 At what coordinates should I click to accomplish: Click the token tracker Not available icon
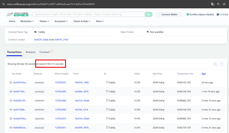click(x=147, y=32)
